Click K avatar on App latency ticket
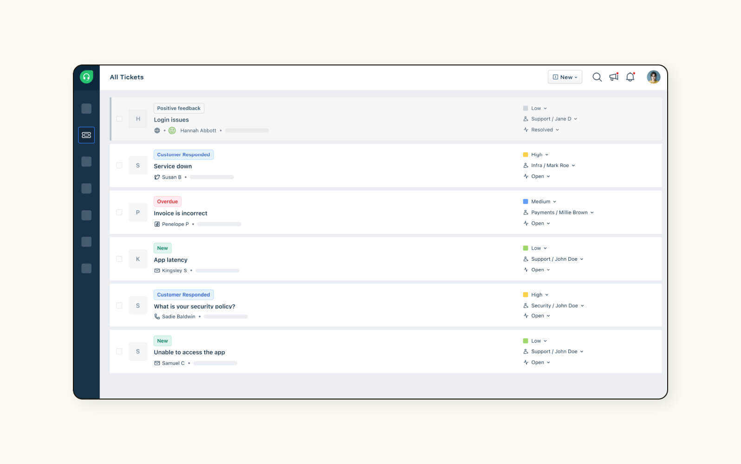Image resolution: width=741 pixels, height=464 pixels. (138, 259)
